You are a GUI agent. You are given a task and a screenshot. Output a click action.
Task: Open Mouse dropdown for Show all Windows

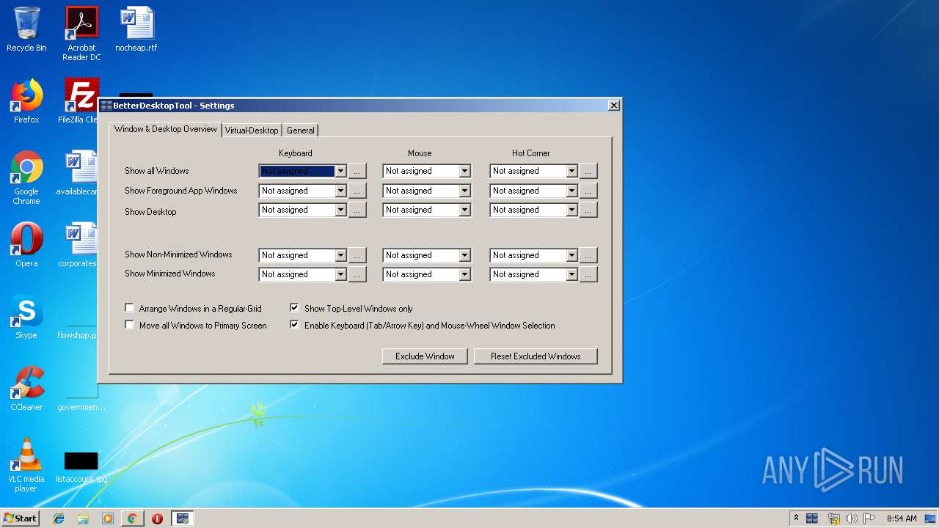point(464,171)
